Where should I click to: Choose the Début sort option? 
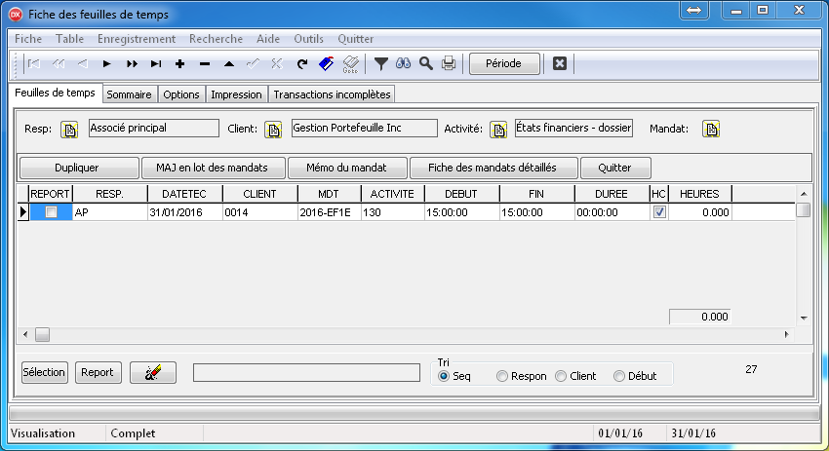click(x=619, y=376)
